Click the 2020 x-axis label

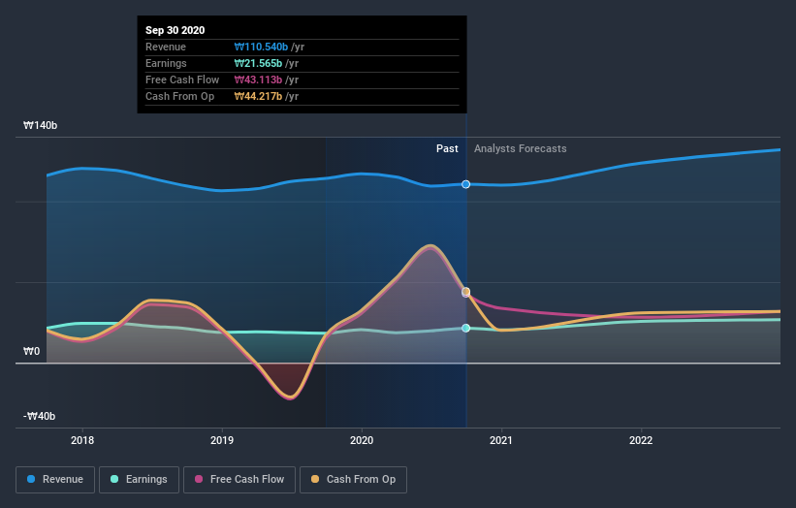click(x=362, y=440)
